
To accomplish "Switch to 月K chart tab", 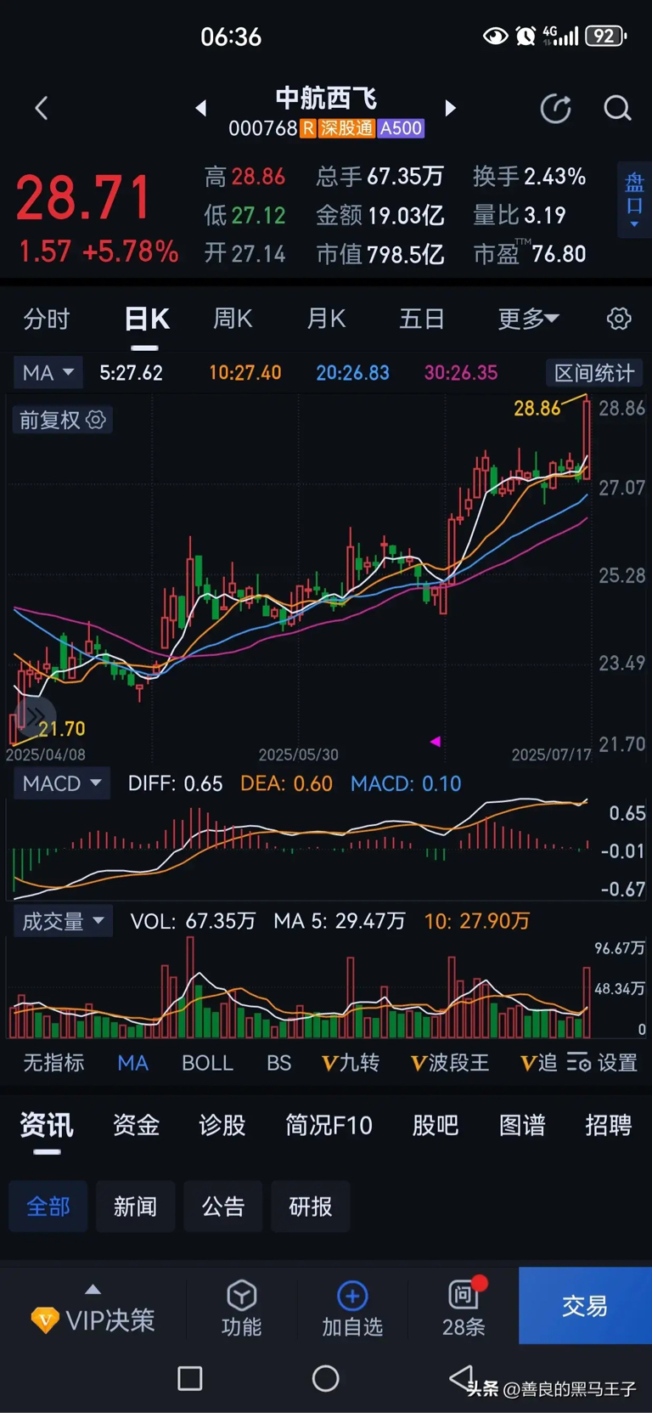I will coord(326,319).
